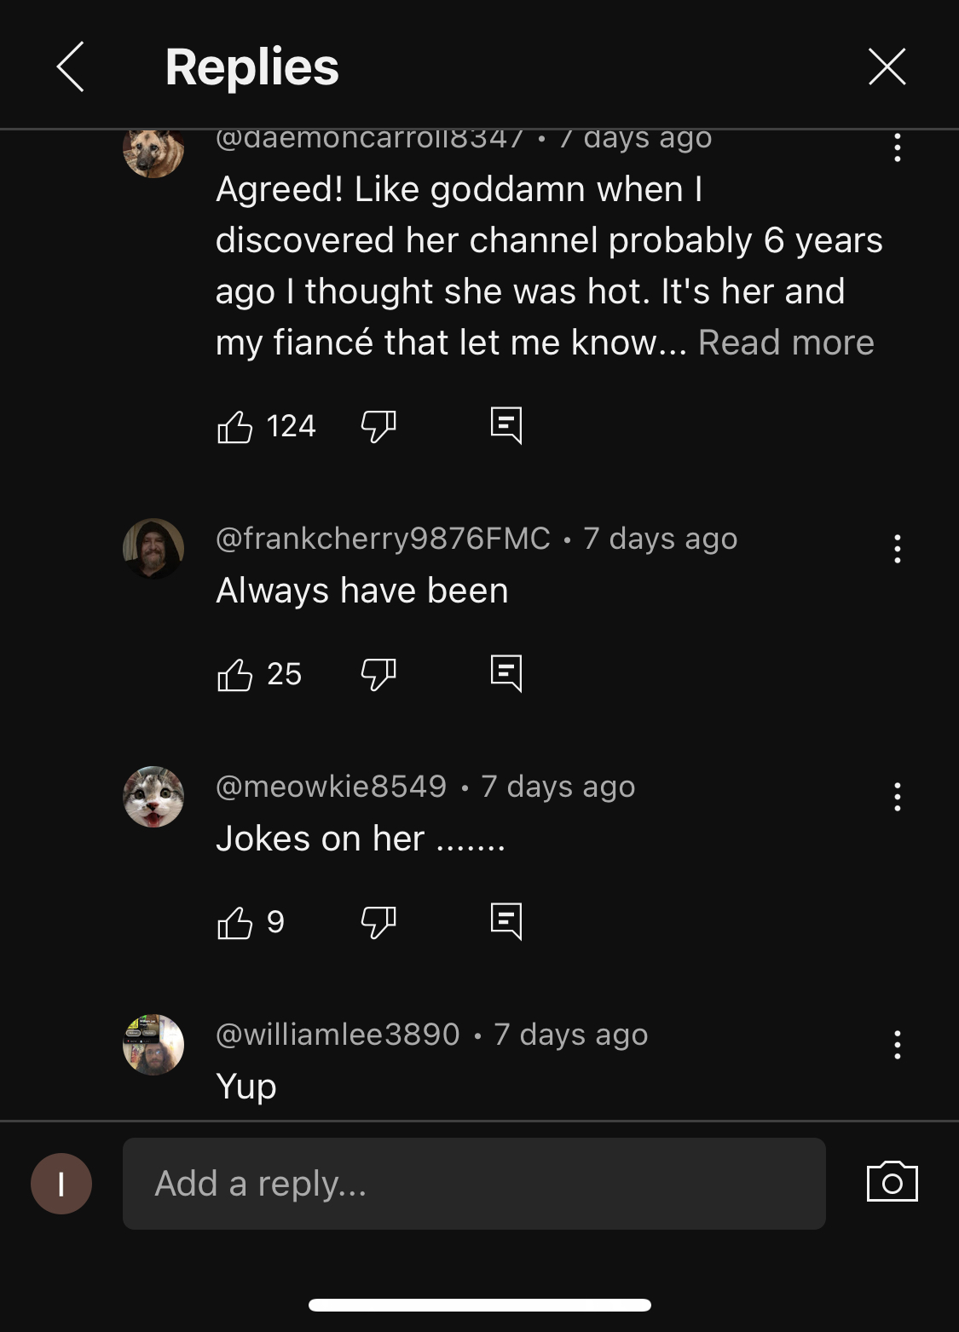Reply to the daemoncarroll8347 comment
The height and width of the screenshot is (1332, 959).
point(506,425)
